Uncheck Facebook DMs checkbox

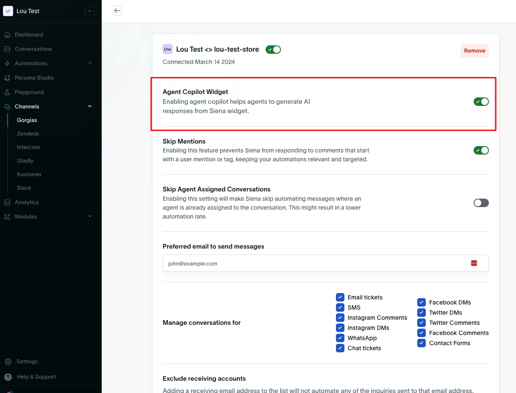click(422, 302)
